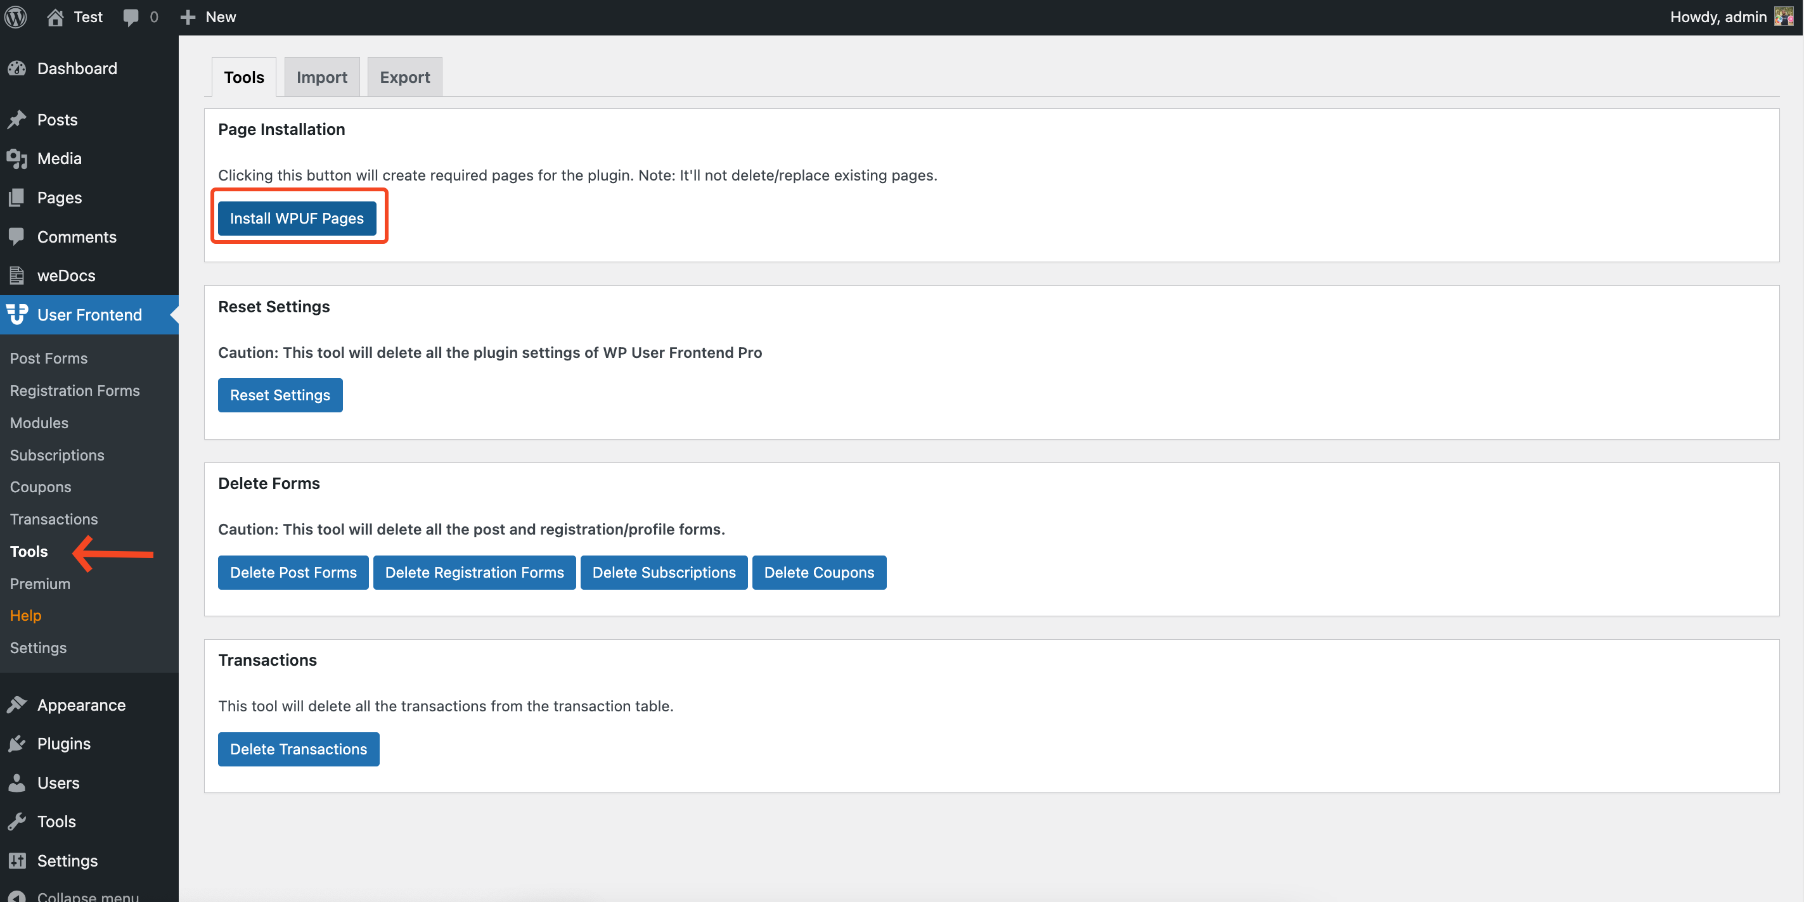The width and height of the screenshot is (1804, 902).
Task: Click the Plugins sidebar icon
Action: 17,742
